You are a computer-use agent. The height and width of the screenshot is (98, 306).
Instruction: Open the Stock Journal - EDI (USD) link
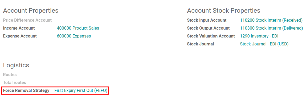[264, 44]
